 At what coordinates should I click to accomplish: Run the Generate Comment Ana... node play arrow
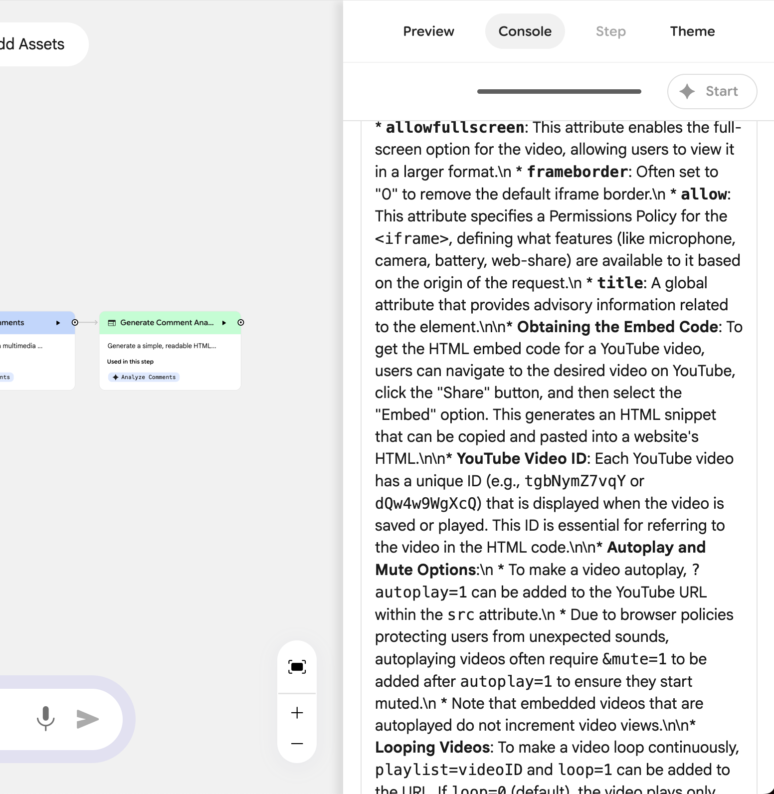tap(224, 323)
